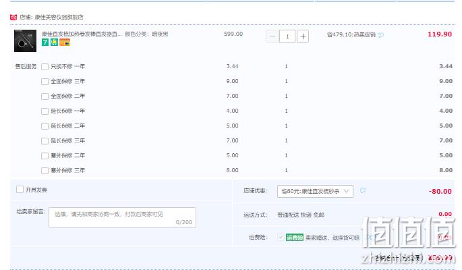Click the red discount amount -80.00

[x=440, y=191]
